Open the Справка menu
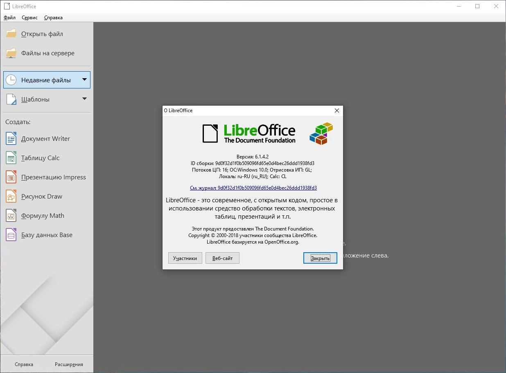 [x=53, y=18]
